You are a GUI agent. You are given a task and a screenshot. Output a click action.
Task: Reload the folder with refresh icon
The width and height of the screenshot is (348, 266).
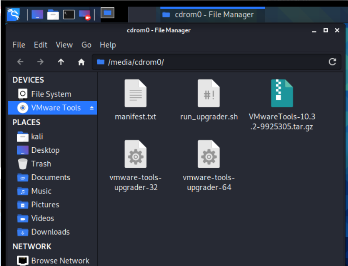coord(332,62)
